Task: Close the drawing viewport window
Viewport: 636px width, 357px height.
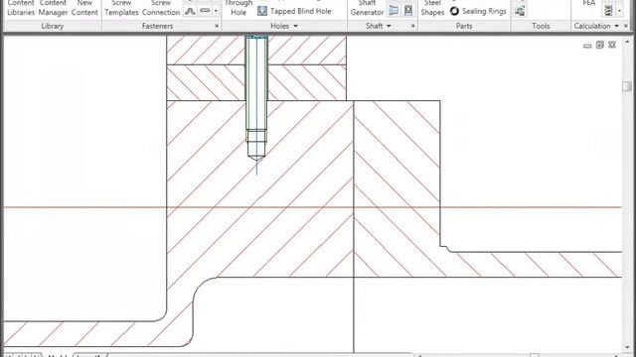Action: coord(612,45)
